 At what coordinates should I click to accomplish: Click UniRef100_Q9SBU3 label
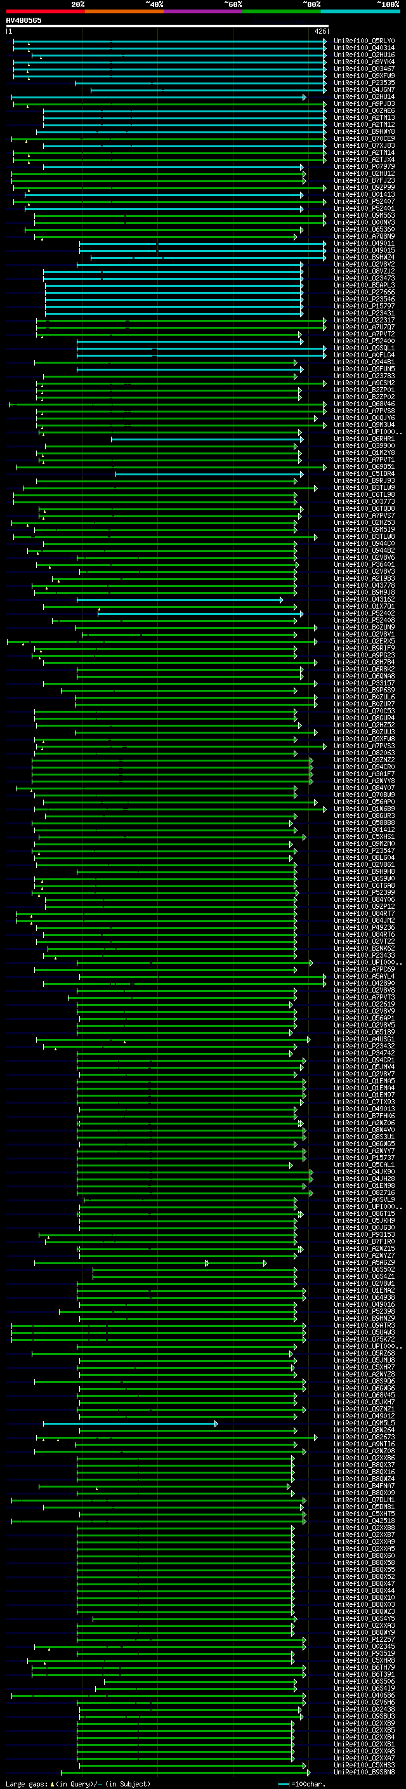pos(363,1716)
